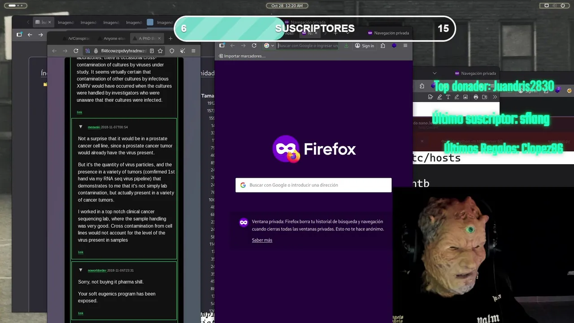The width and height of the screenshot is (574, 323).
Task: Select the highlight tool in PDF toolbar
Action: coord(439,97)
